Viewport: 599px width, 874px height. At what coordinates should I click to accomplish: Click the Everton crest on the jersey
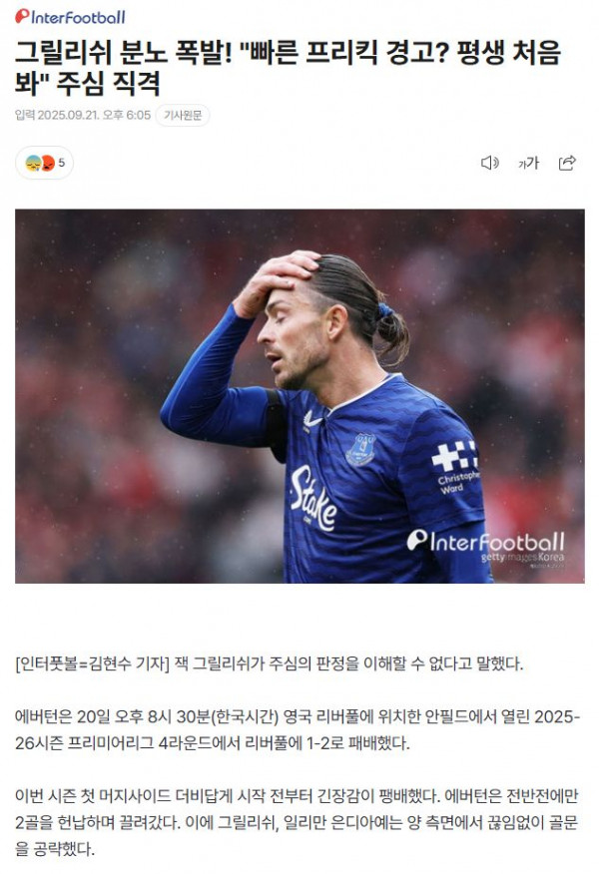pos(360,449)
